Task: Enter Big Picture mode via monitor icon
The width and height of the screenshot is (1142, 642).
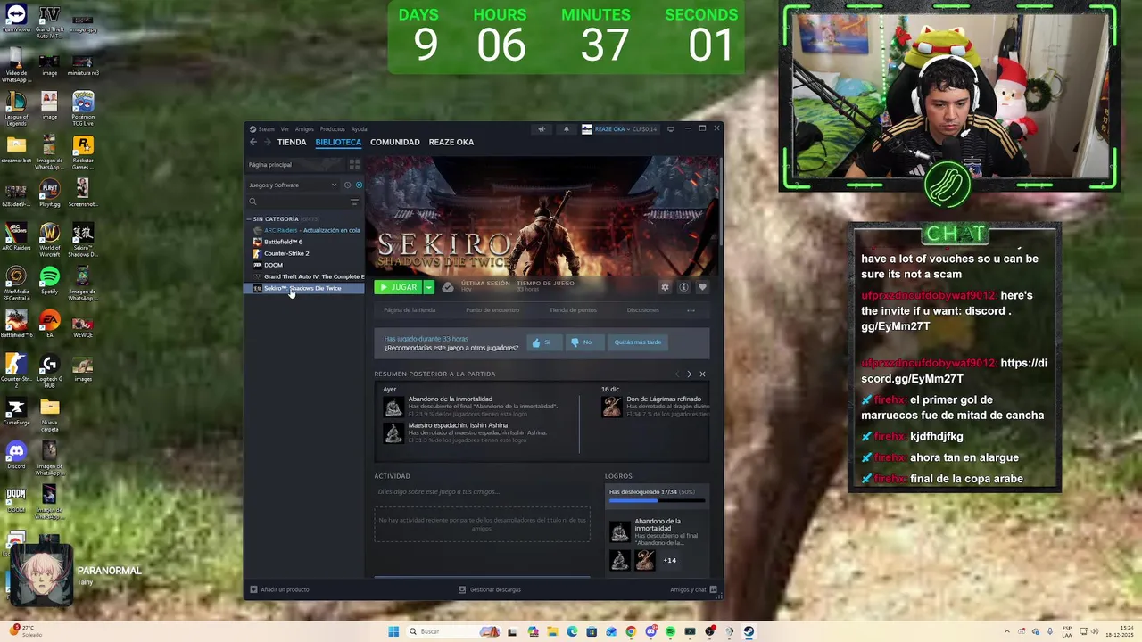Action: point(671,129)
